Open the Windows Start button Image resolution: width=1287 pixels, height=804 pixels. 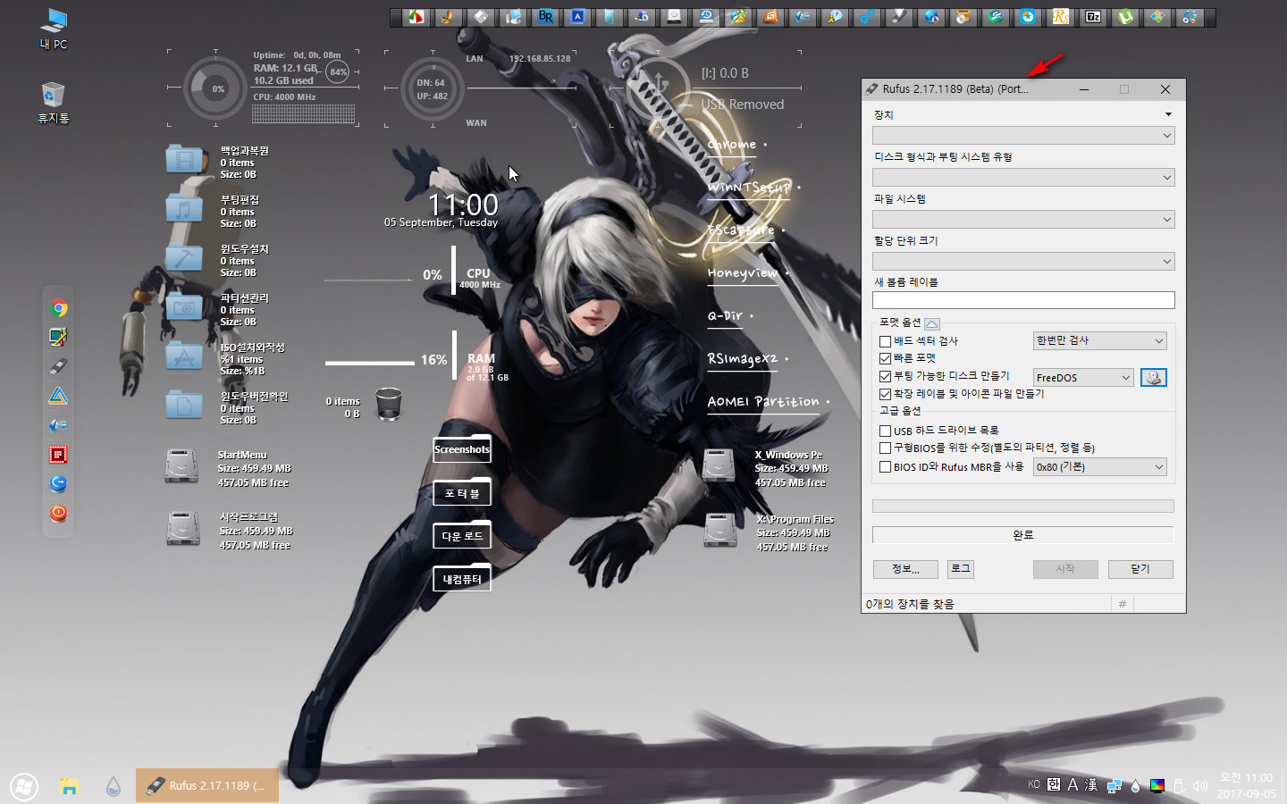click(x=24, y=786)
